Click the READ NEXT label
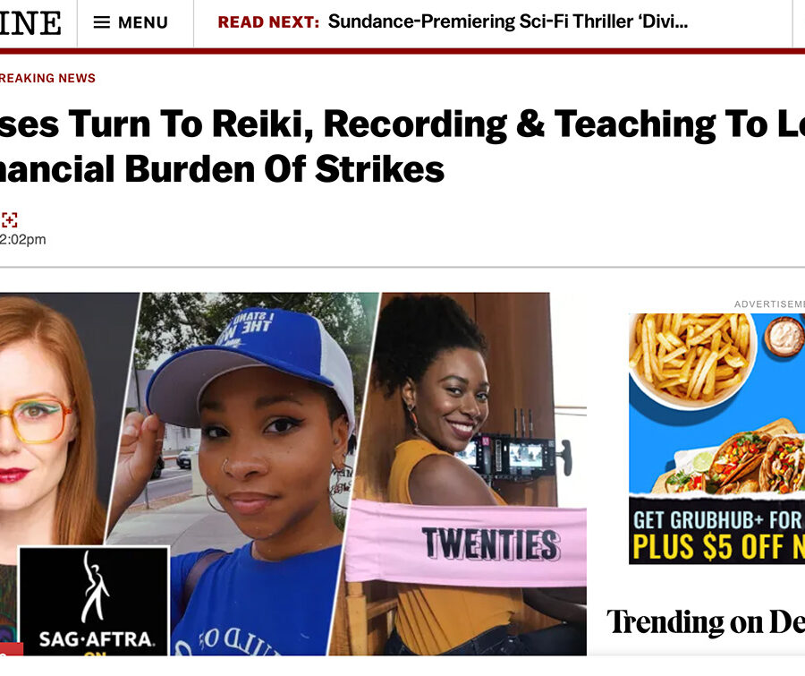Image resolution: width=805 pixels, height=676 pixels. (268, 22)
